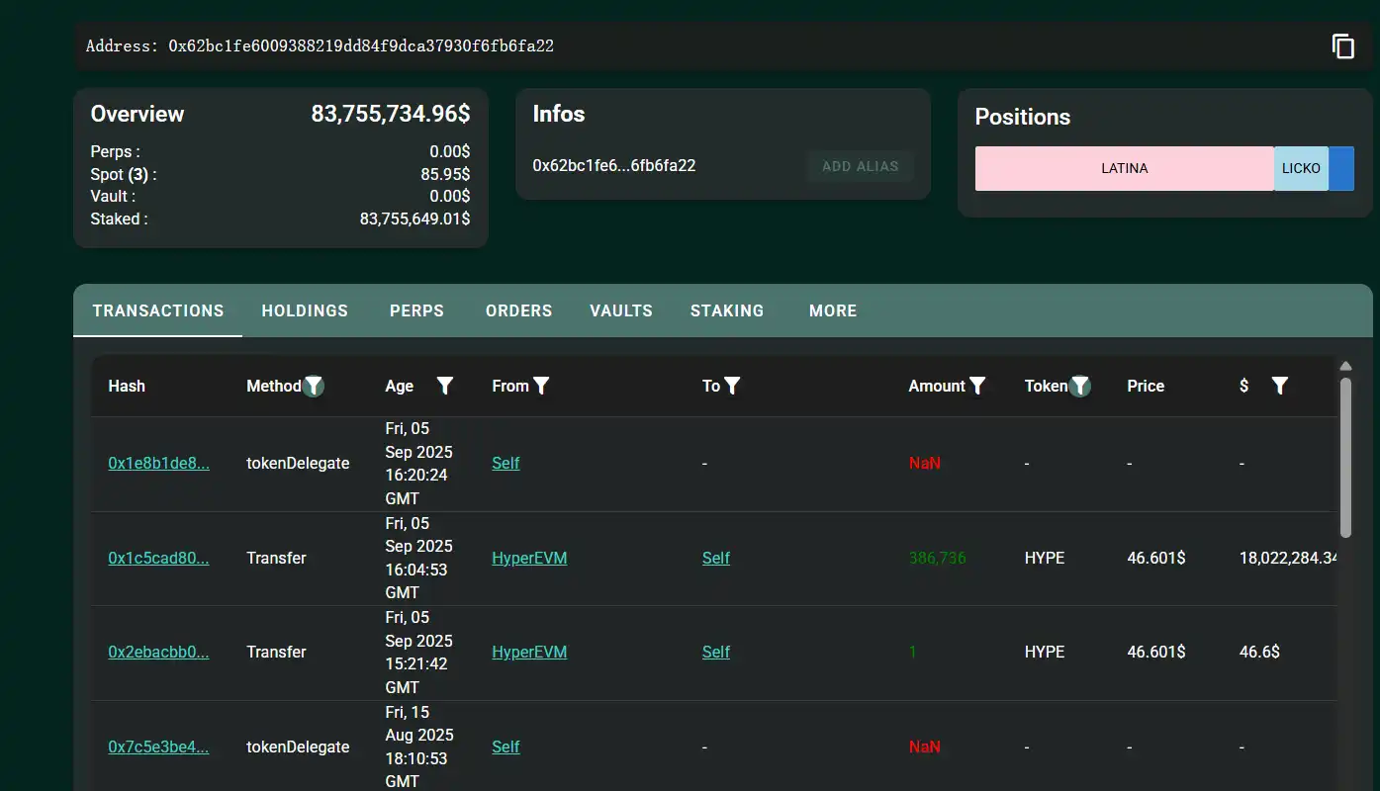This screenshot has width=1380, height=791.
Task: Copy the wallet address with copy icon
Action: 1342,46
